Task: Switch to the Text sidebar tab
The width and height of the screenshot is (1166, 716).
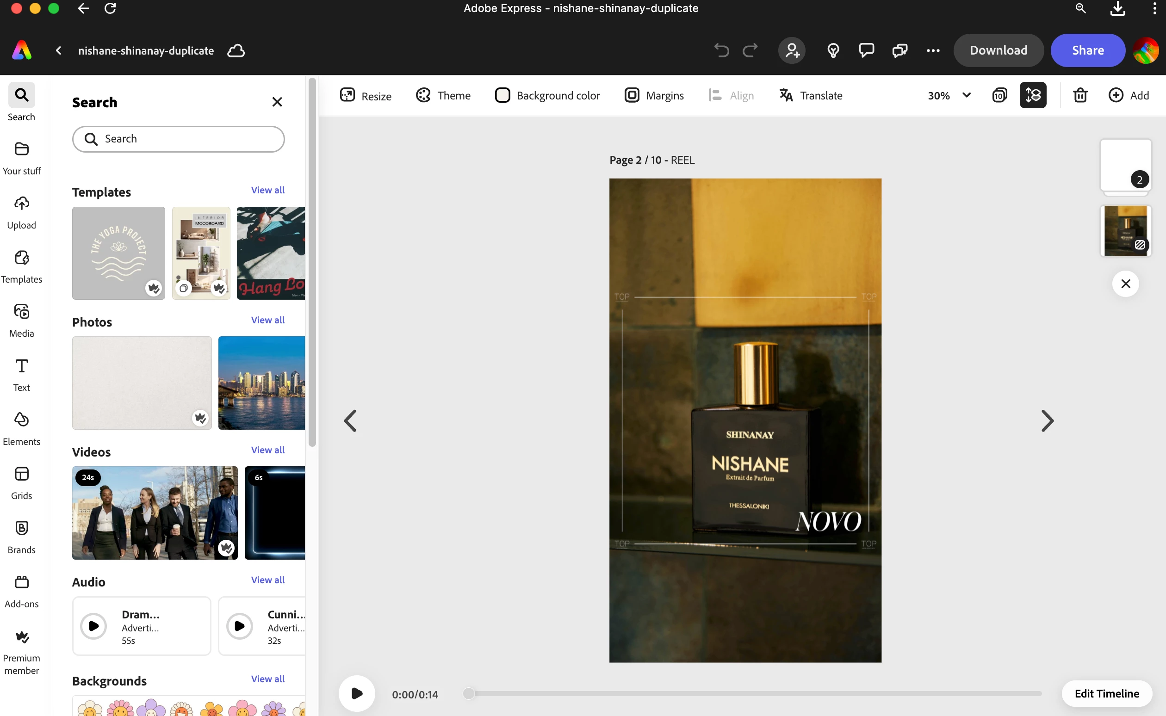Action: 21,374
